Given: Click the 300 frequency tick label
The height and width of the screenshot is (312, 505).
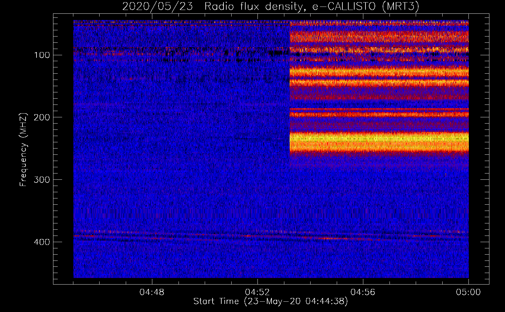Looking at the screenshot, I should [x=42, y=180].
